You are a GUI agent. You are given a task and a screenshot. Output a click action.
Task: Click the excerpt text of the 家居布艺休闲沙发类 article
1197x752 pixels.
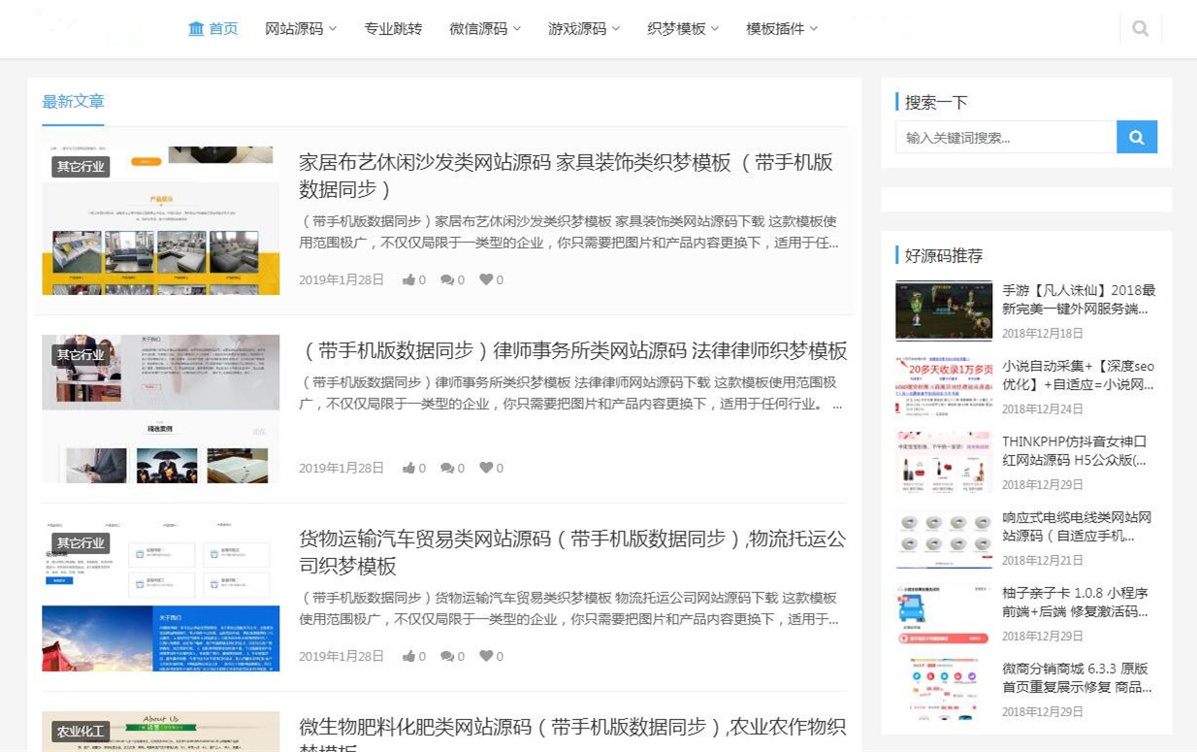pyautogui.click(x=569, y=231)
